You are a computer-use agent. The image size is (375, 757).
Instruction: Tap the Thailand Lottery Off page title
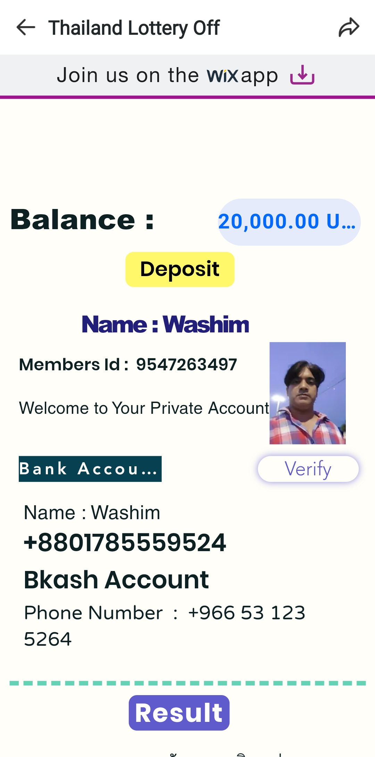[134, 28]
